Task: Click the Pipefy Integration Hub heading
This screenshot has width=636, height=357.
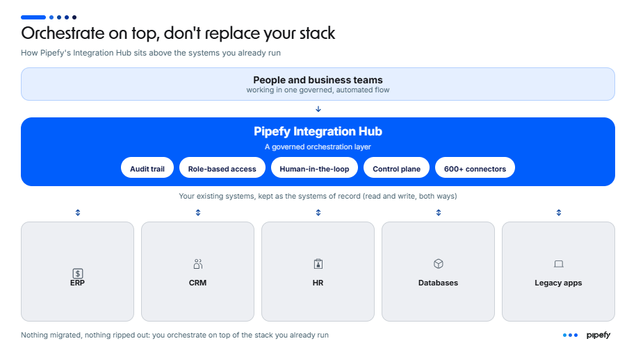Action: tap(318, 131)
